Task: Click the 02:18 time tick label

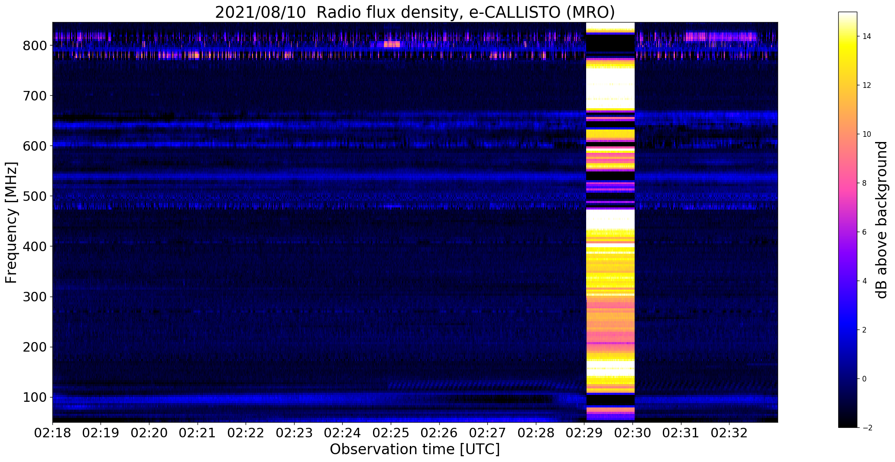Action: tap(52, 433)
